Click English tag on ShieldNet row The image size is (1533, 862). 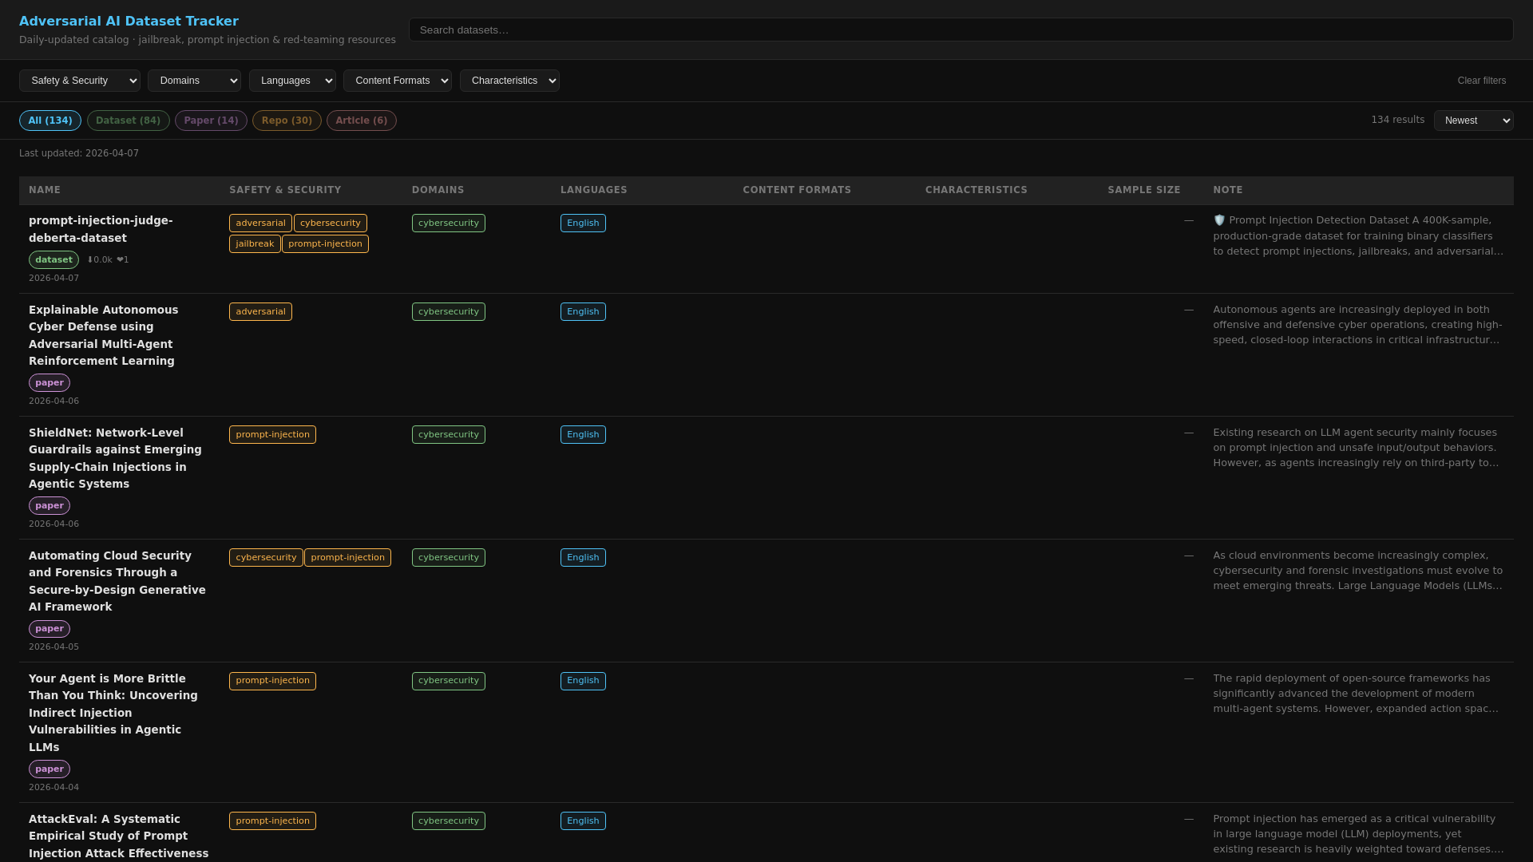pyautogui.click(x=583, y=434)
